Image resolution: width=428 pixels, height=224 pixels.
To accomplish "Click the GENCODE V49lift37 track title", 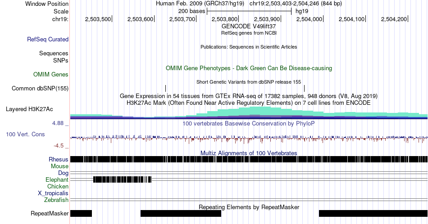I will point(249,26).
